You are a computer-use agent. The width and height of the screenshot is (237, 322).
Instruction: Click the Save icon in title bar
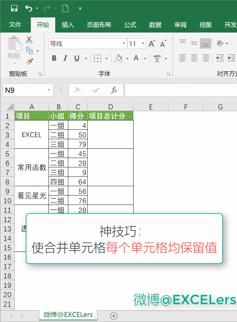[x=14, y=8]
